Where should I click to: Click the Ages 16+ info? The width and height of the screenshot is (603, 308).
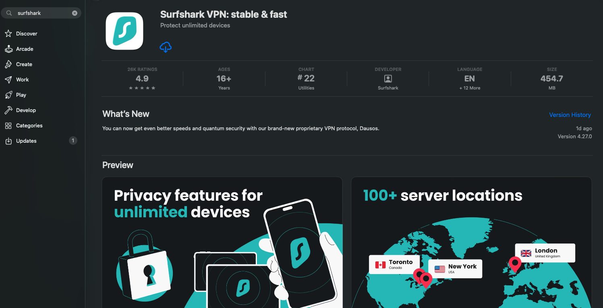point(224,79)
